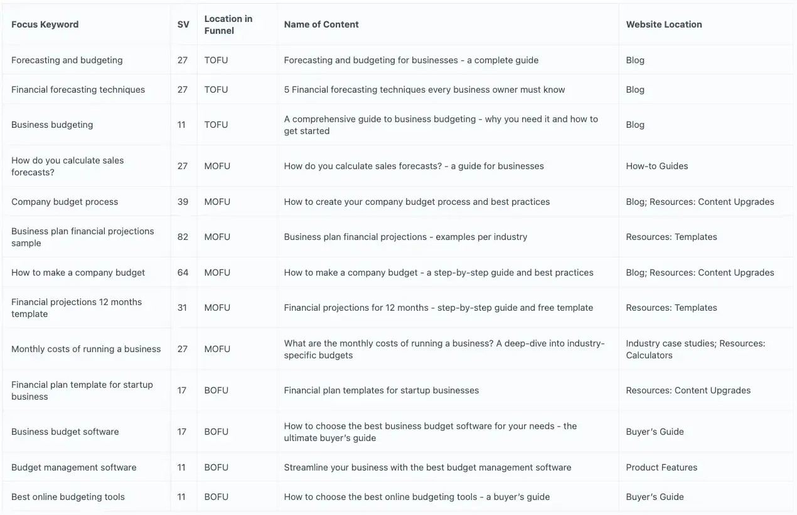This screenshot has height=515, width=797.
Task: Click the SV value 82 cell
Action: [183, 237]
